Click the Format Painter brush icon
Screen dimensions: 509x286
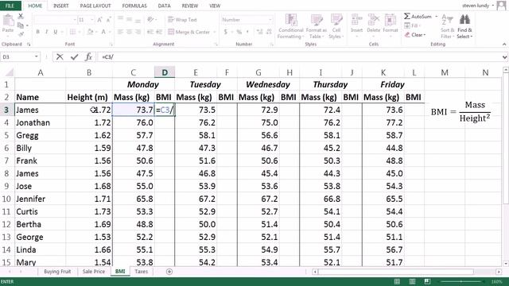21,33
